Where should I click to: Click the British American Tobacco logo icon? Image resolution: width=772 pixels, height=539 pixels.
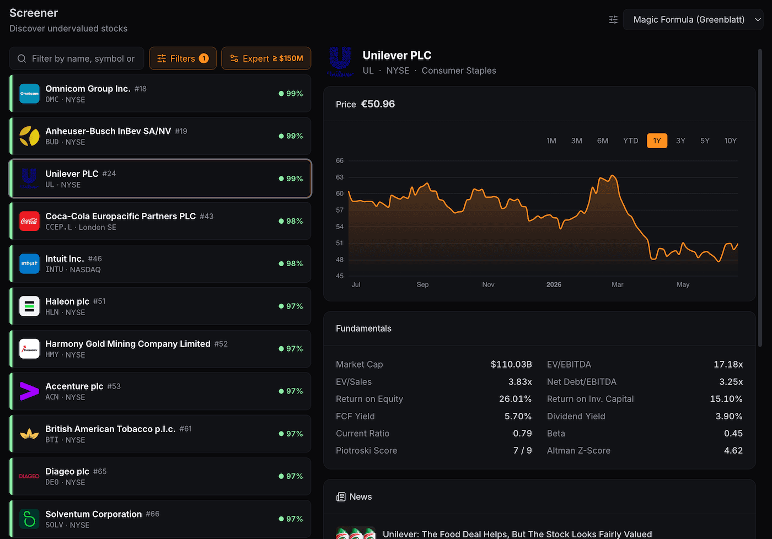(x=29, y=434)
